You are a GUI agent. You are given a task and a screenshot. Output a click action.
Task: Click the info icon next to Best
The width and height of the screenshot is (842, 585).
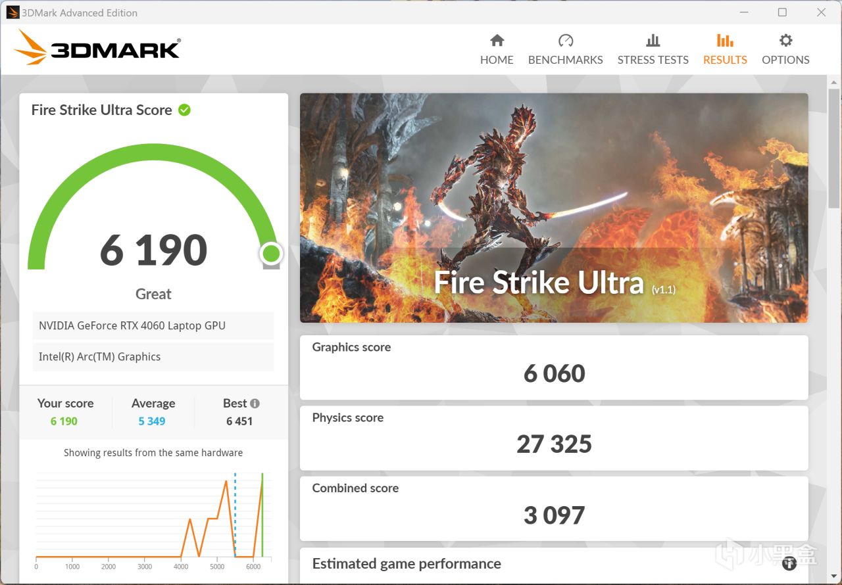(x=255, y=404)
